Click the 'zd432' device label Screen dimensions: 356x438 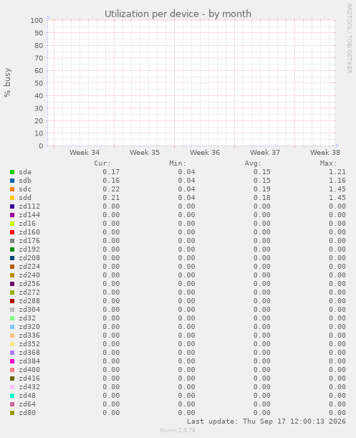click(x=29, y=387)
